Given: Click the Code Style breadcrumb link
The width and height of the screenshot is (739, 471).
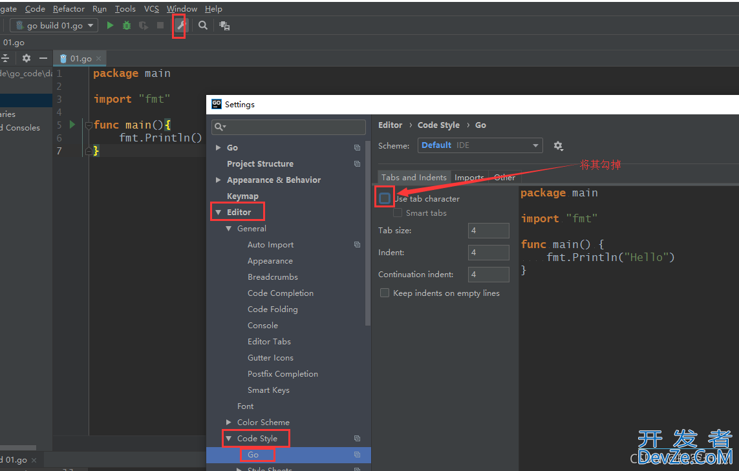Looking at the screenshot, I should 438,125.
